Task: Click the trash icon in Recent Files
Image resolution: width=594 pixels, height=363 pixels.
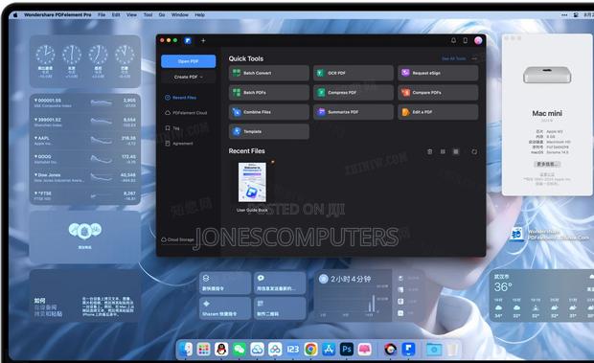Action: pos(429,151)
